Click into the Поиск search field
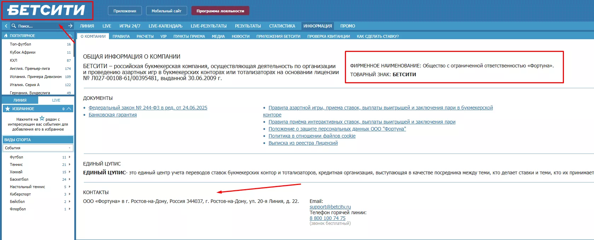 point(37,26)
